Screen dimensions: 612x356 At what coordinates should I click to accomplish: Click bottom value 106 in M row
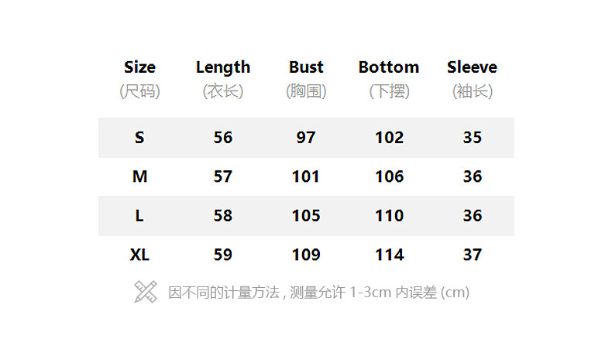click(389, 176)
